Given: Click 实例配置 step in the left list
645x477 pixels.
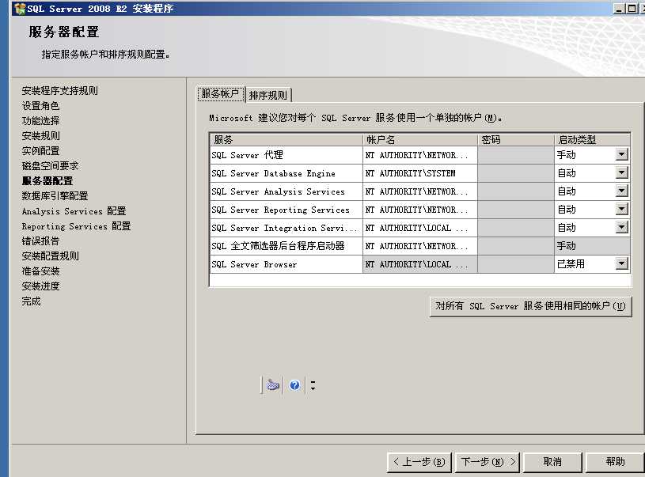Looking at the screenshot, I should coord(40,151).
